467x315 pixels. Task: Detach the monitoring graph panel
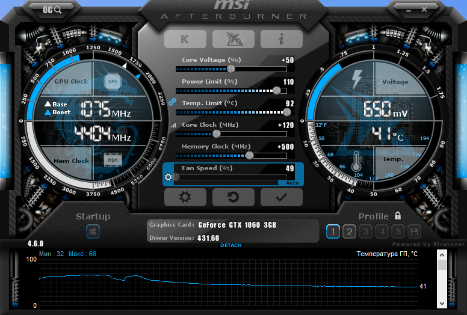(x=231, y=245)
